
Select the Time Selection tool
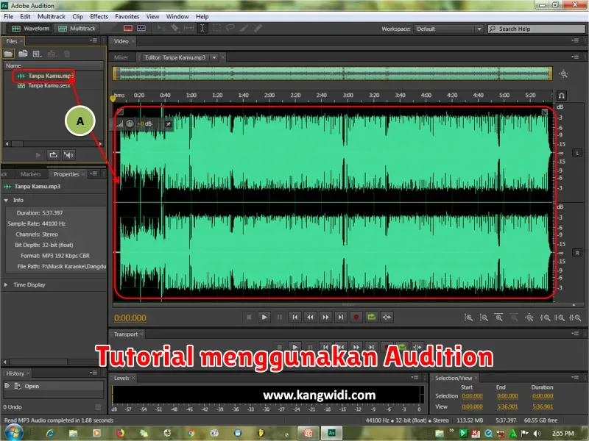point(202,28)
